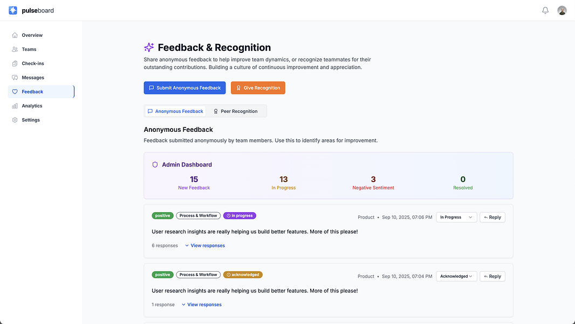
Task: Click the New Feedback count of 15
Action: (x=194, y=180)
